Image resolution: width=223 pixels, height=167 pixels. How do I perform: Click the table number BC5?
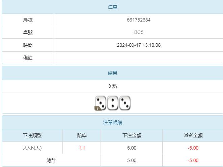pyautogui.click(x=139, y=33)
